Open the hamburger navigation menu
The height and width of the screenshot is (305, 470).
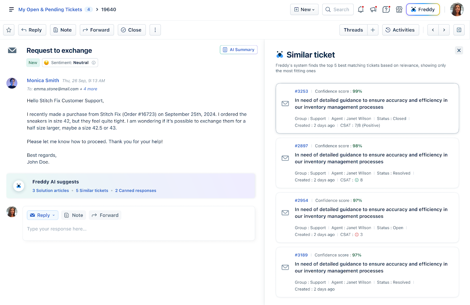tap(11, 10)
